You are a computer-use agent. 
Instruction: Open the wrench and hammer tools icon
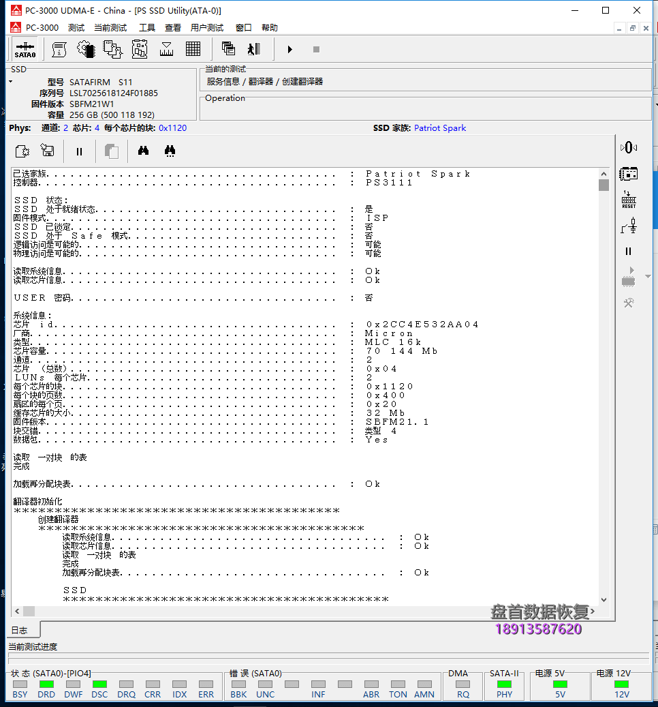coord(629,303)
